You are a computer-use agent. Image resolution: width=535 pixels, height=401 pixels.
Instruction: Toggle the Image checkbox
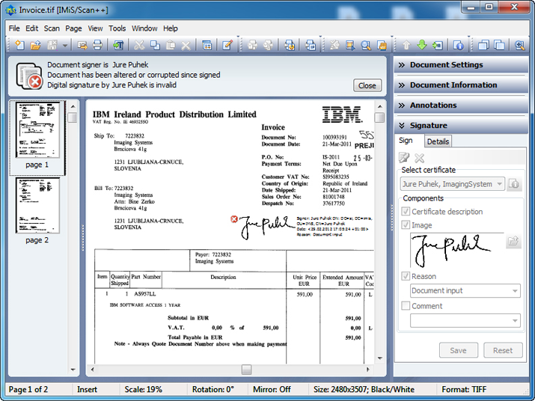[406, 225]
